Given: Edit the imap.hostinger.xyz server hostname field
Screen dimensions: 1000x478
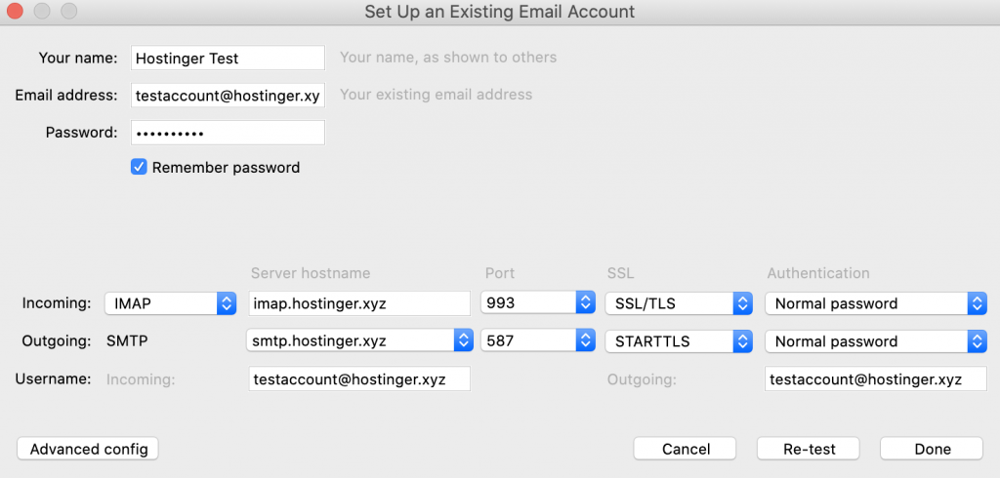Looking at the screenshot, I should [x=359, y=303].
